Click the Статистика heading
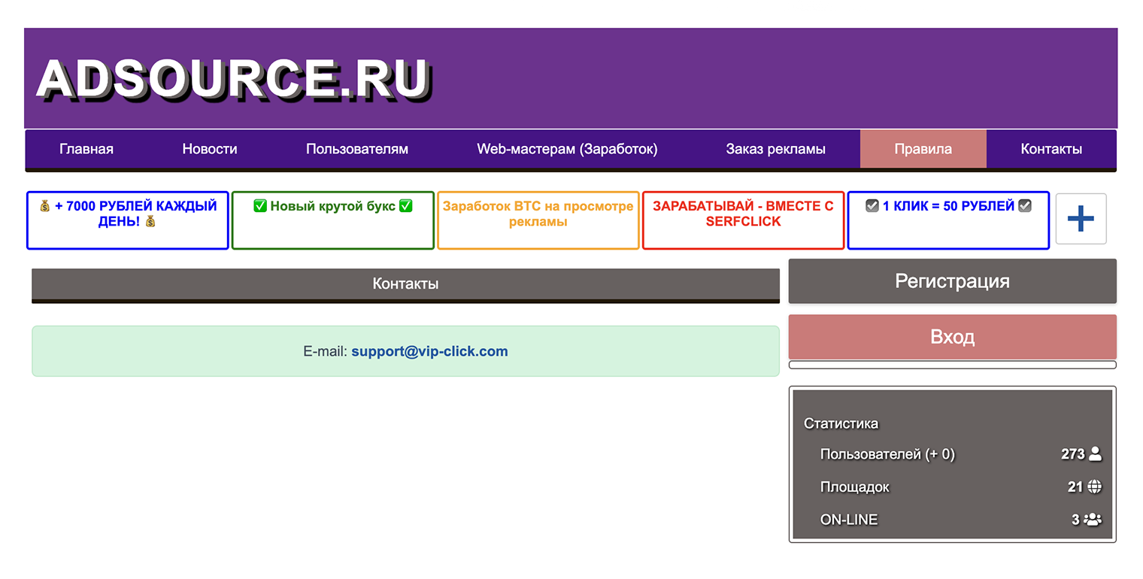This screenshot has width=1143, height=579. (841, 423)
